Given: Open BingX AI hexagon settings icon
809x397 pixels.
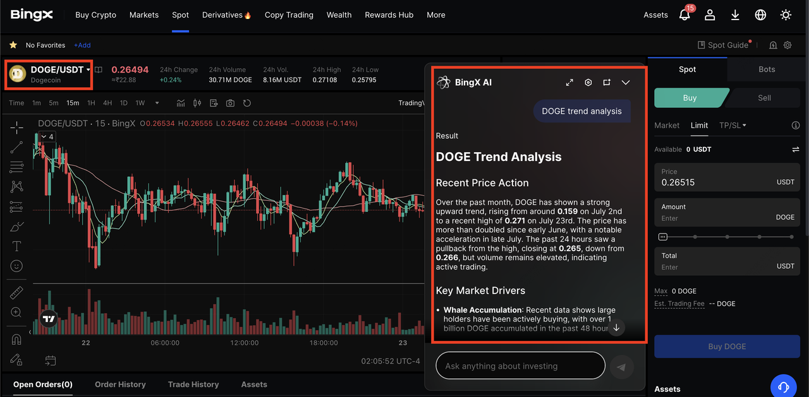Looking at the screenshot, I should pos(588,83).
